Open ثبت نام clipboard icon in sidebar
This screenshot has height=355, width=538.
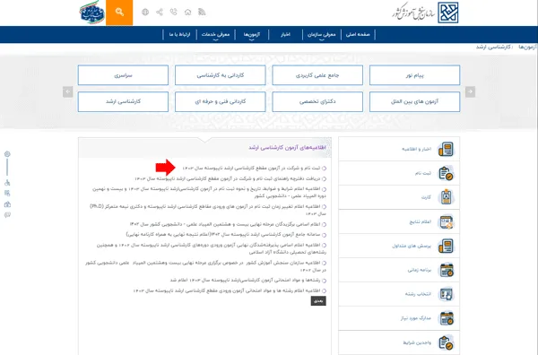click(446, 173)
